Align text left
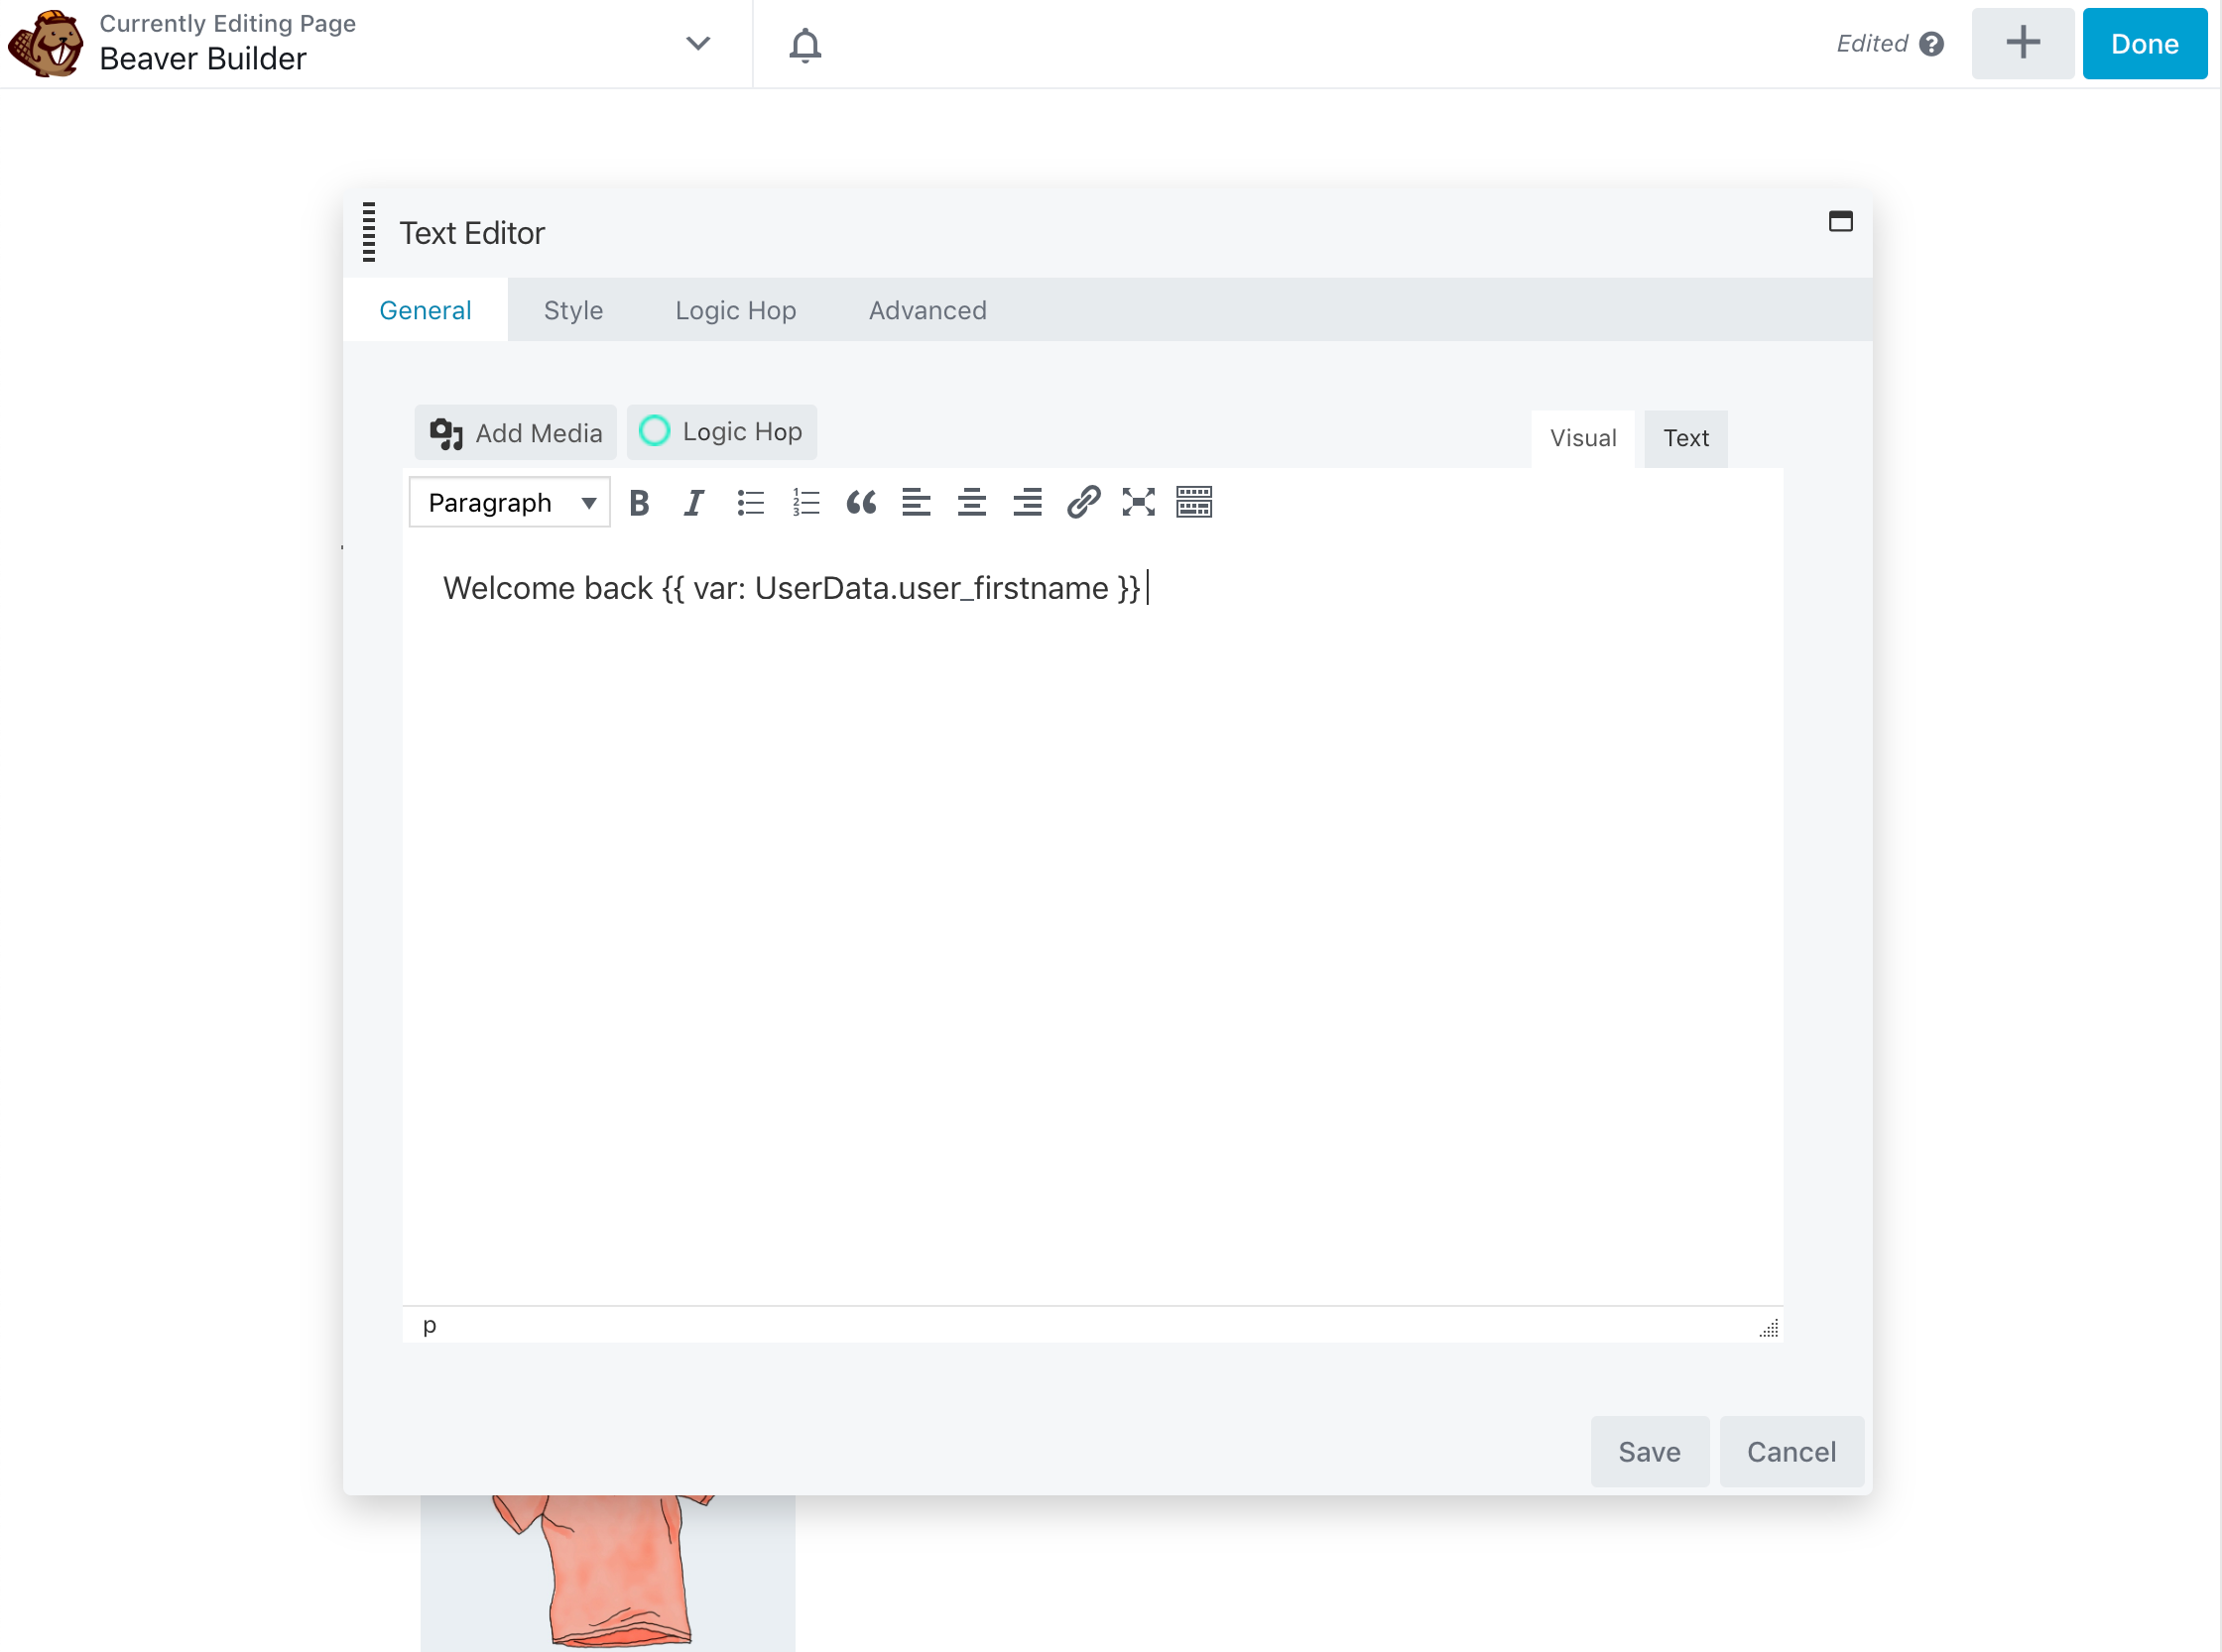2222x1652 pixels. (x=916, y=502)
